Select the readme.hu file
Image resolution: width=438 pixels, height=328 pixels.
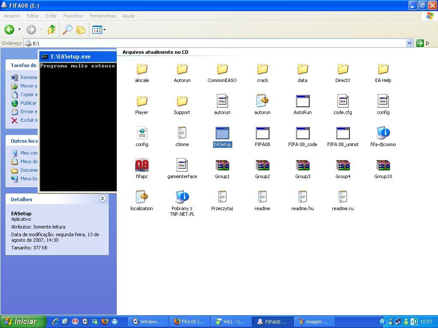[302, 201]
